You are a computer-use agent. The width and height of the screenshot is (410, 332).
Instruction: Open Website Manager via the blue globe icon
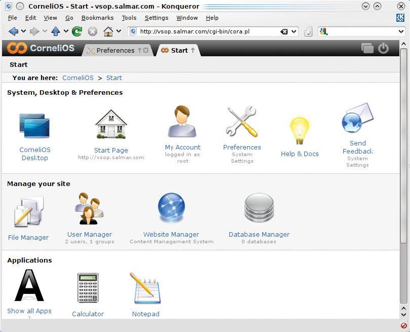pyautogui.click(x=171, y=207)
